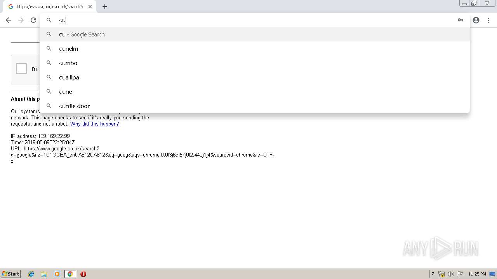Click the red Opera icon on the taskbar
The width and height of the screenshot is (497, 279).
(83, 274)
